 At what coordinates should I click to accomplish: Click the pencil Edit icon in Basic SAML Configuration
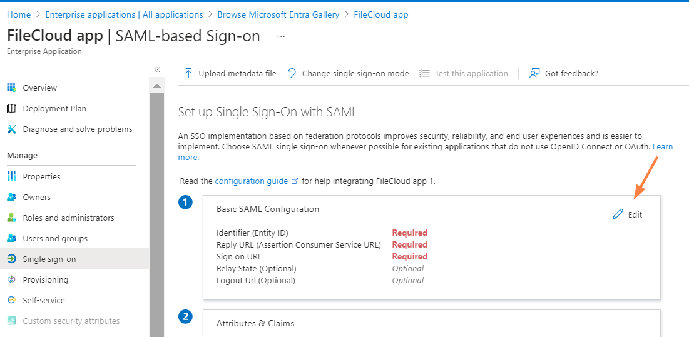618,214
